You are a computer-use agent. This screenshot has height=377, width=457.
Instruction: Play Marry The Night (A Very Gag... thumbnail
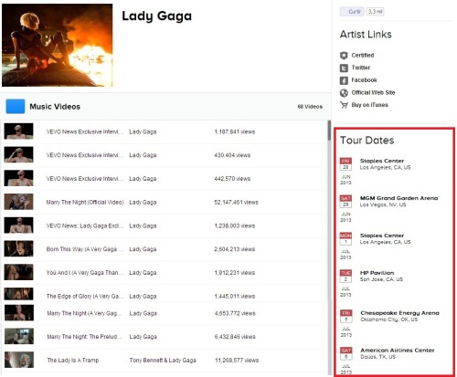coord(19,313)
